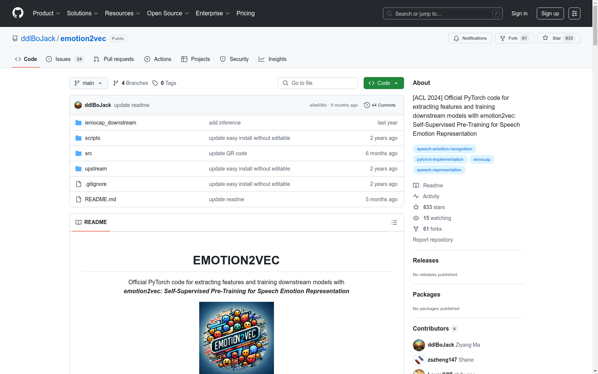Viewport: 598px width, 374px height.
Task: Click the star icon beside 833 stars
Action: (416, 207)
